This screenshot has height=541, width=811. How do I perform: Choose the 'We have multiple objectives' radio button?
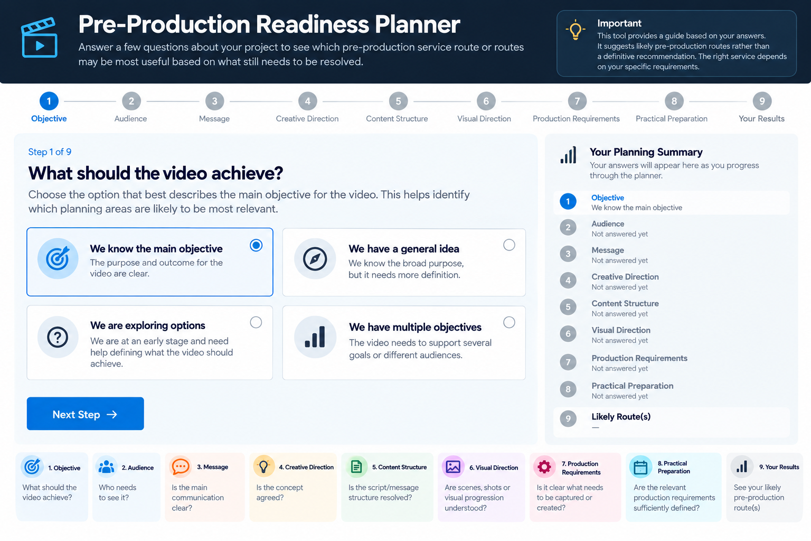509,322
